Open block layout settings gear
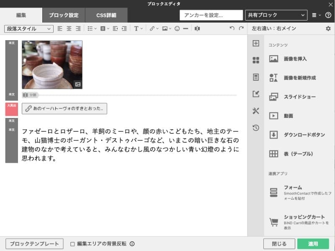This screenshot has width=335, height=251. (328, 28)
